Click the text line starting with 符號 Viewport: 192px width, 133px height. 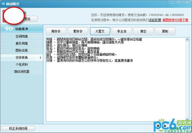90,61
